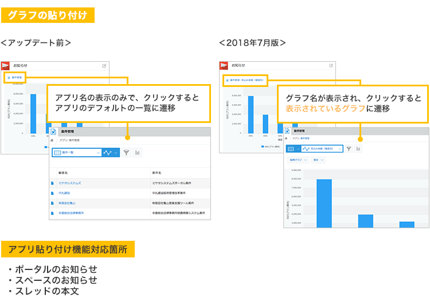Screen dimensions: 430x302
Task: Click the 顧客名 column header
Action: click(63, 172)
